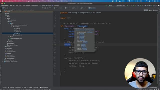This screenshot has height=90, width=160.
Task: Open the Build tool window
Action: [24, 87]
